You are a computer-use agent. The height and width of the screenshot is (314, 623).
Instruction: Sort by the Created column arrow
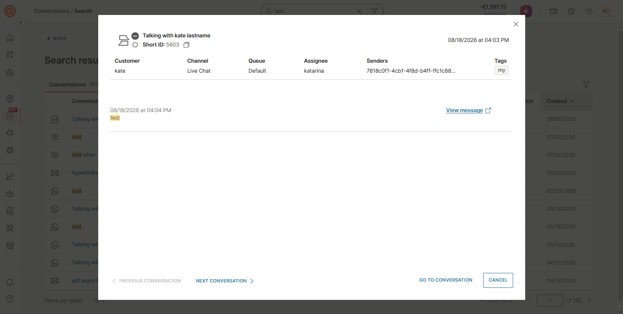point(571,101)
